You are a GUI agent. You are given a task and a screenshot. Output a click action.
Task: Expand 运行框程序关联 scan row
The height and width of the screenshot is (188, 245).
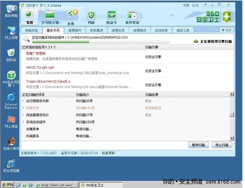tap(23, 101)
